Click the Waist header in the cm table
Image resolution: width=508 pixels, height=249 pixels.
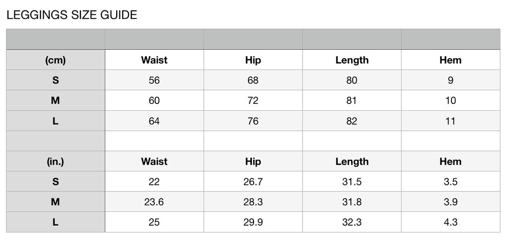tap(154, 60)
